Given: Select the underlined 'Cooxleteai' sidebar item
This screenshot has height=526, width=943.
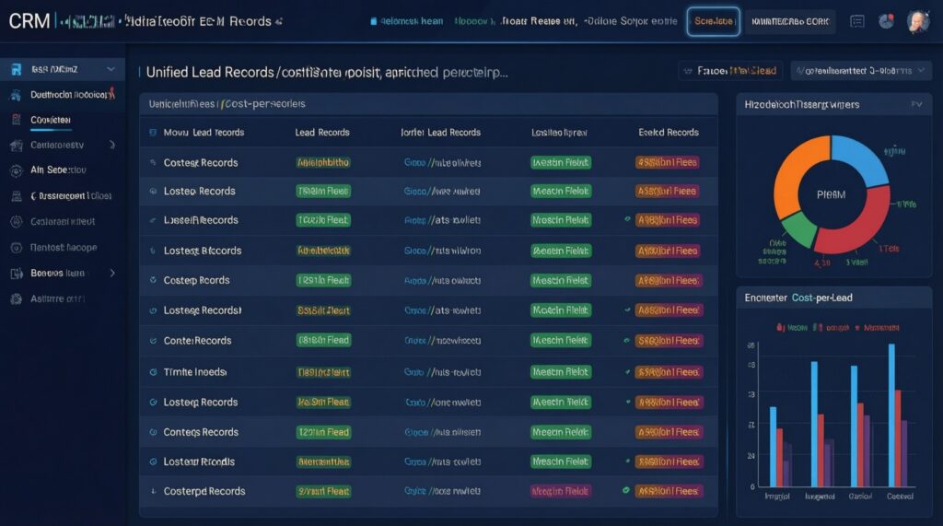Looking at the screenshot, I should 51,120.
